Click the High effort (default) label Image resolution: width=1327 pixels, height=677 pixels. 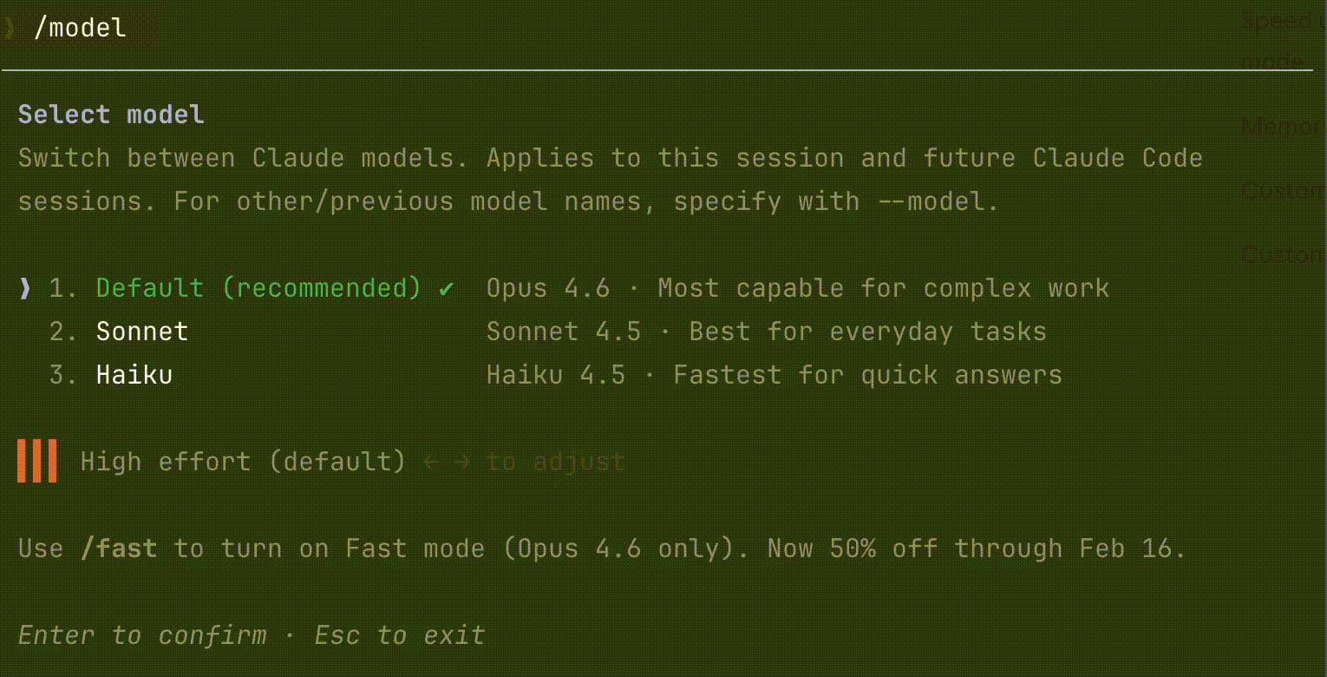243,462
